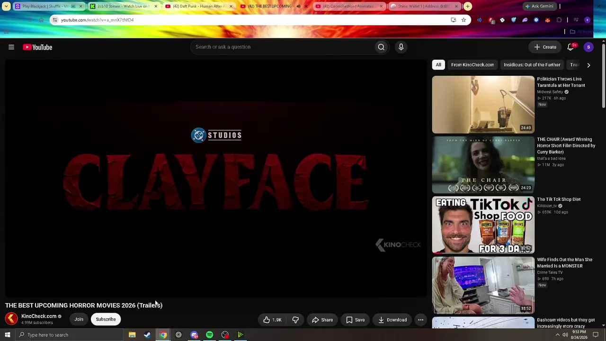Open volume control in system tray
606x341 pixels.
(565, 335)
